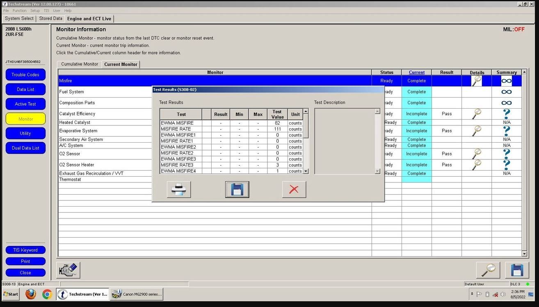This screenshot has height=307, width=539.
Task: Click the Active Test sidebar button
Action: click(x=25, y=104)
